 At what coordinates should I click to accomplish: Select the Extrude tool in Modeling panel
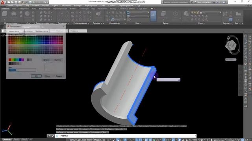pyautogui.click(x=14, y=14)
